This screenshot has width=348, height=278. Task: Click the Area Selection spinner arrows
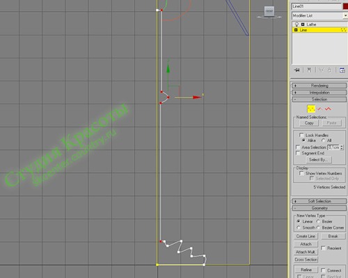342,147
